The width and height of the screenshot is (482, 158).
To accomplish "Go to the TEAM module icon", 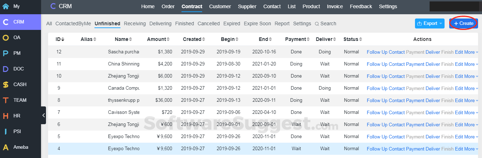I will coord(6,100).
